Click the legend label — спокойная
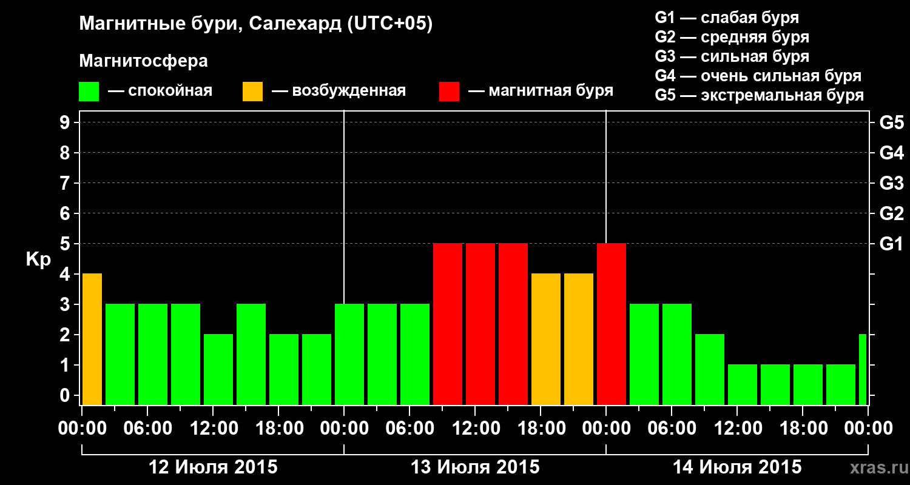Screen dimensions: 910x485 (160, 92)
